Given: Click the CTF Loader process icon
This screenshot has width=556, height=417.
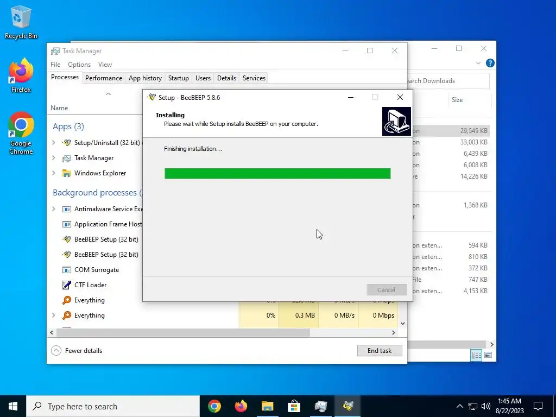Looking at the screenshot, I should click(67, 285).
